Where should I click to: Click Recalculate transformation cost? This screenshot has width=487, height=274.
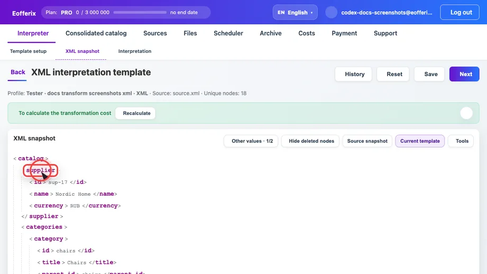point(135,113)
